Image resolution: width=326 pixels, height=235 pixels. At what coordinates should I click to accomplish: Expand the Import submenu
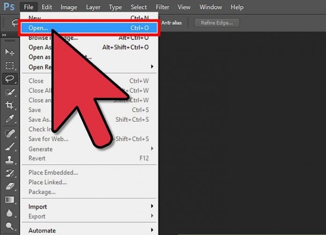click(x=37, y=206)
